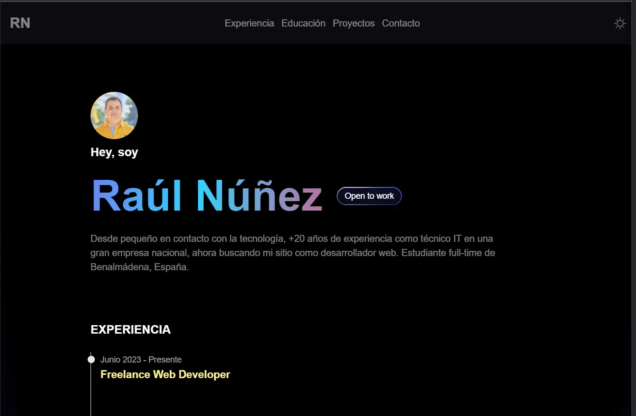Click the "Junio 2023 - Presente" date
The image size is (636, 416).
tap(141, 360)
